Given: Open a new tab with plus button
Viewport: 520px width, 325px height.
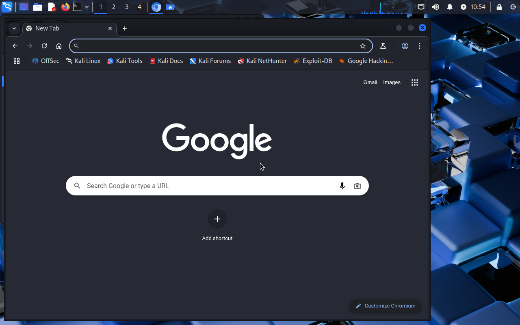Looking at the screenshot, I should 125,28.
